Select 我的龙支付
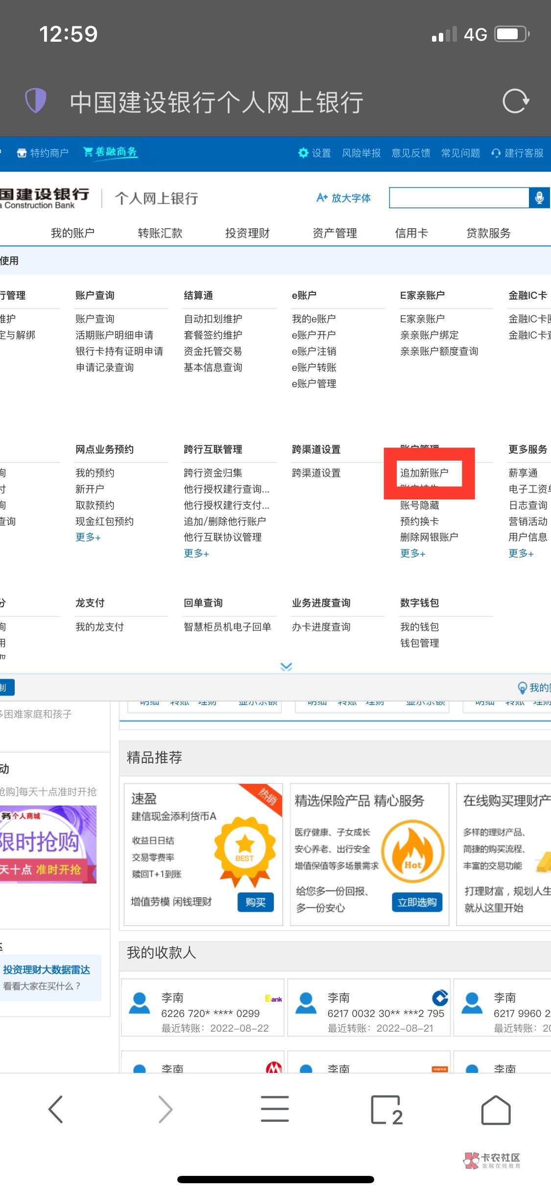This screenshot has width=551, height=1195. coord(100,627)
